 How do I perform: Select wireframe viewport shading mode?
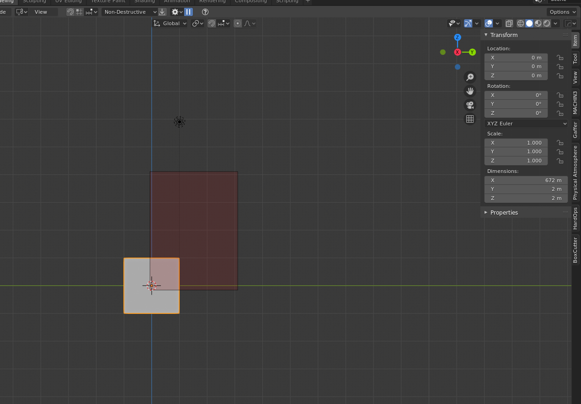click(x=521, y=23)
